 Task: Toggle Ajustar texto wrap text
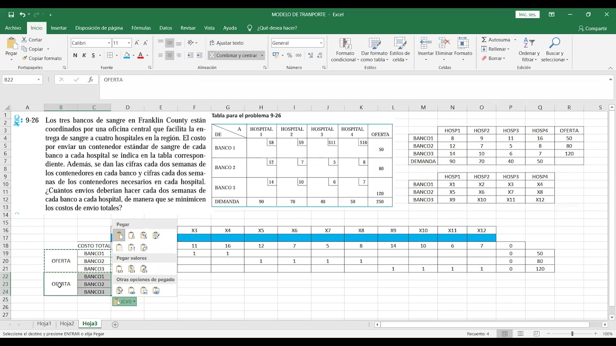(x=227, y=43)
